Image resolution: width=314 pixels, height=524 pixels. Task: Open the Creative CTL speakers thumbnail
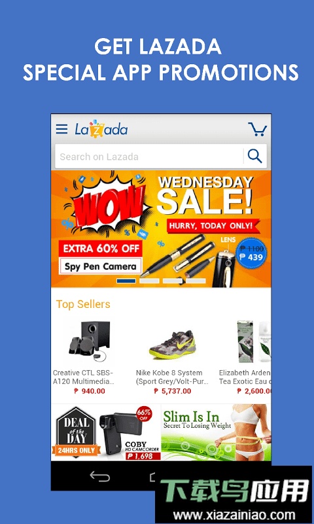[89, 341]
